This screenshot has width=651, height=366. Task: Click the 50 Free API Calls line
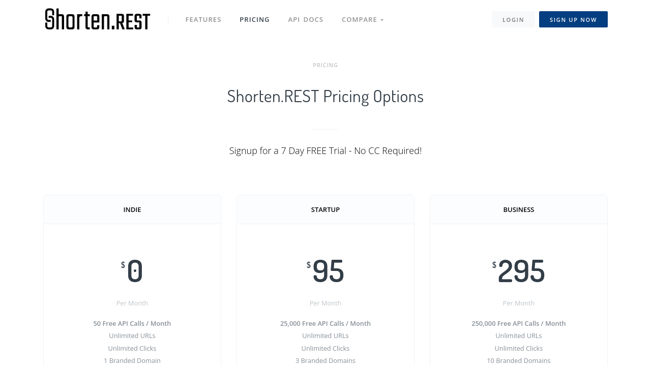click(132, 323)
